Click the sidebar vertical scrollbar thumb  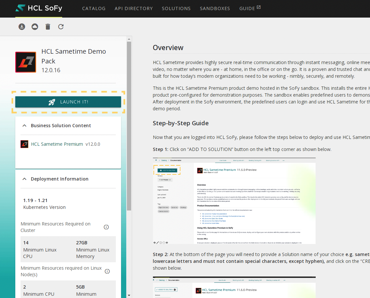click(x=129, y=126)
